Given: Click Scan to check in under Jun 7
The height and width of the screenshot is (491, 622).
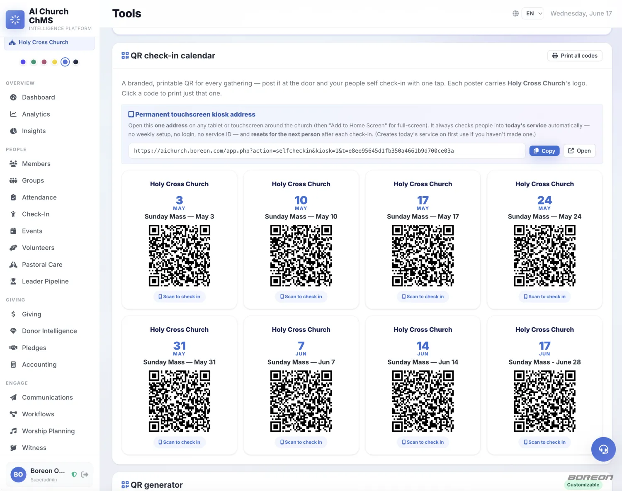Looking at the screenshot, I should 301,442.
